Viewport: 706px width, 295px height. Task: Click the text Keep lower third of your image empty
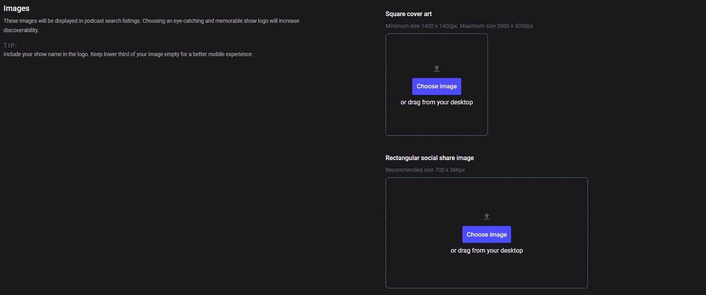135,54
